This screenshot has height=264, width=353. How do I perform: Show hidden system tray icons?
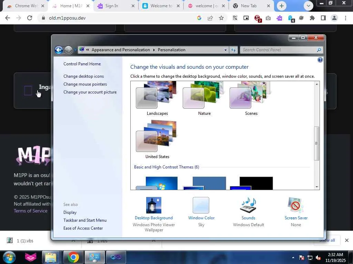(293, 257)
